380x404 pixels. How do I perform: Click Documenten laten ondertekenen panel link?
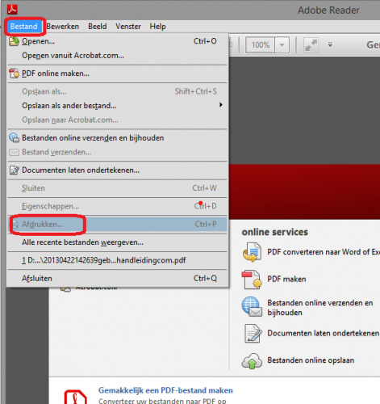click(x=323, y=333)
